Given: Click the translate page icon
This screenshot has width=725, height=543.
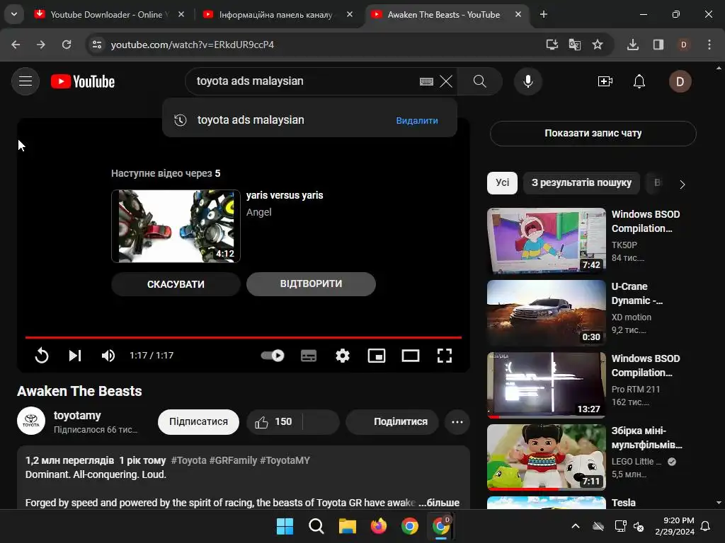Looking at the screenshot, I should coord(575,45).
